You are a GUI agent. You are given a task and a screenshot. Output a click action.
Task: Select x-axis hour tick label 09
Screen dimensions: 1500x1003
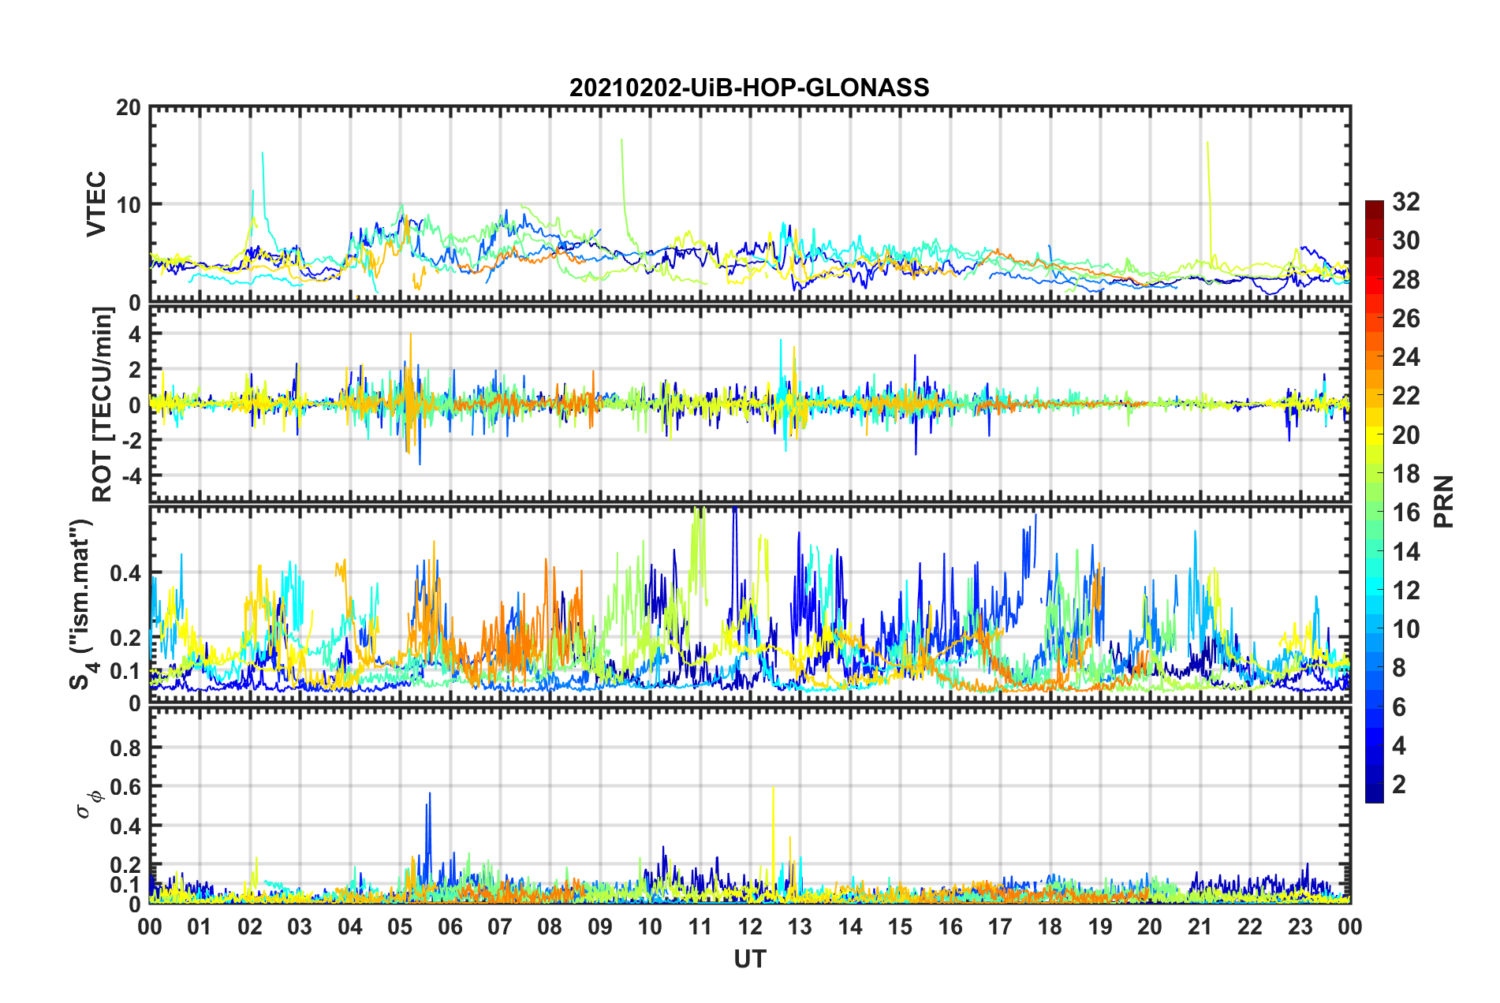pos(600,927)
